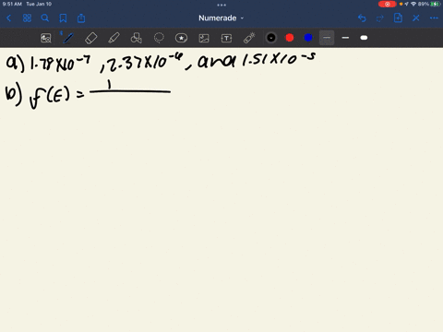This screenshot has width=443, height=332.
Task: Undo the last stroke
Action: (x=362, y=18)
